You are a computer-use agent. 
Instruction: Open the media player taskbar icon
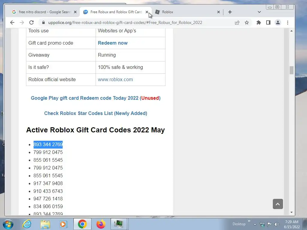coord(63,224)
